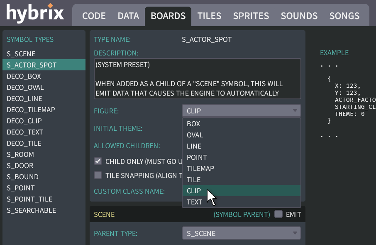Screen dimensions: 376x245
Task: Select the S_SEARCHABLE symbol type
Action: pos(31,210)
